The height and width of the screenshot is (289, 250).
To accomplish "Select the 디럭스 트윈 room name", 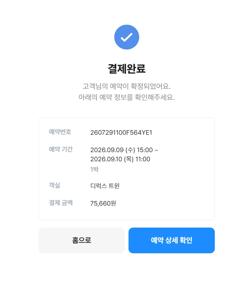I will (x=105, y=186).
